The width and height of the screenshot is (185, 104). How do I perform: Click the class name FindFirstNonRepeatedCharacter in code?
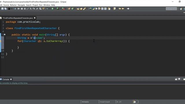36,28
